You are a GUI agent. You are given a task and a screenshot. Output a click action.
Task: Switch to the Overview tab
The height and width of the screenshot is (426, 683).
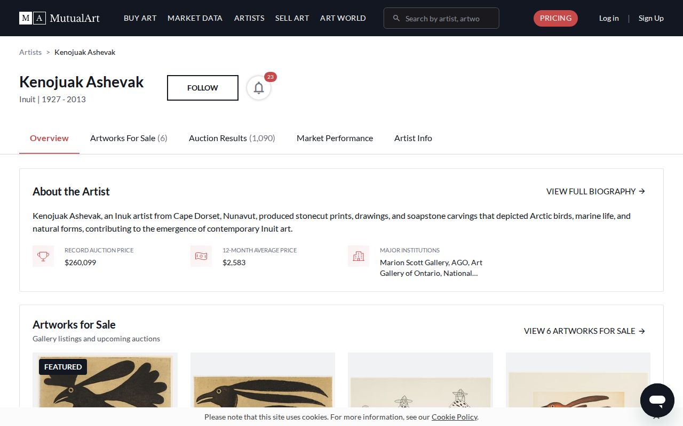[49, 138]
